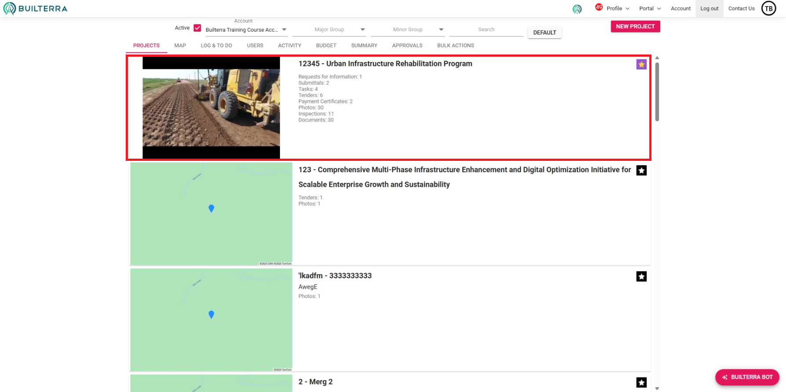Open the Major Group dropdown
Viewport: 786px width, 392px height.
pos(329,29)
